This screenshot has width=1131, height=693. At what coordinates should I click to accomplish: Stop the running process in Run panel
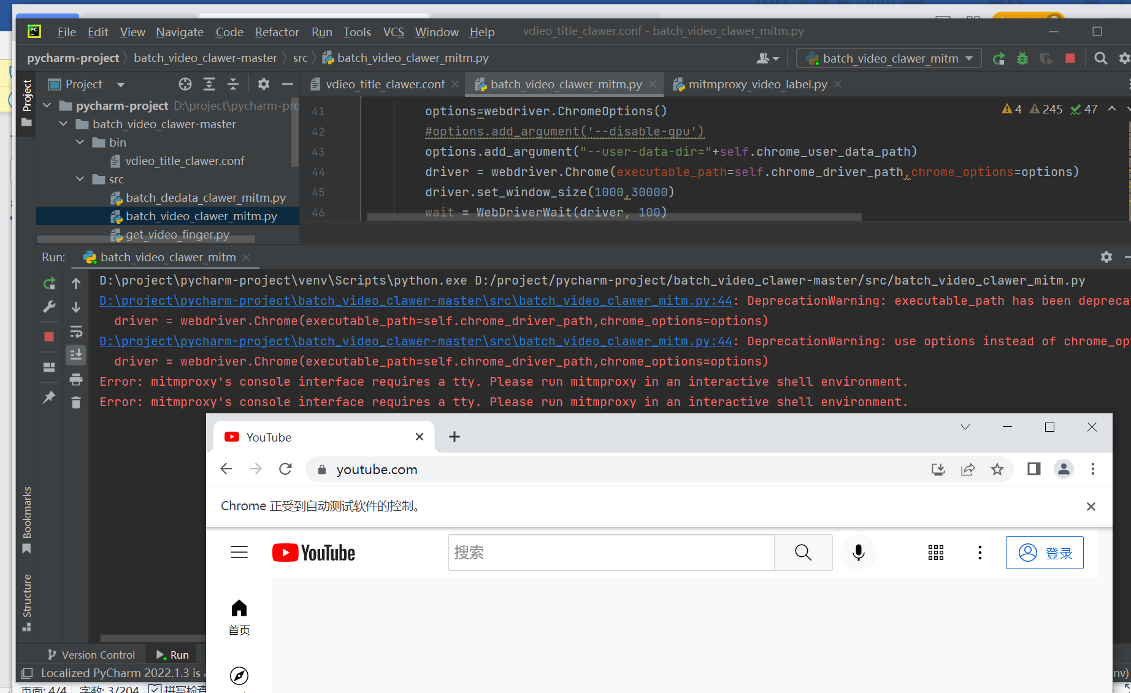pos(49,337)
